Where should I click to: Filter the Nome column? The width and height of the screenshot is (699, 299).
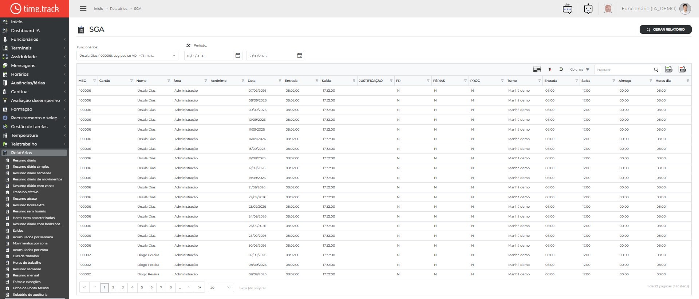[x=169, y=81]
